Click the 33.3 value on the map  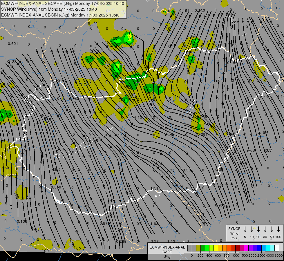[x=267, y=150]
